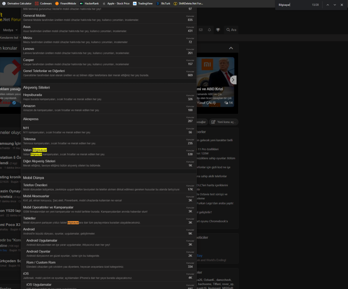Go to next find-in-page match
Image resolution: width=348 pixels, height=289 pixels.
coord(335,5)
